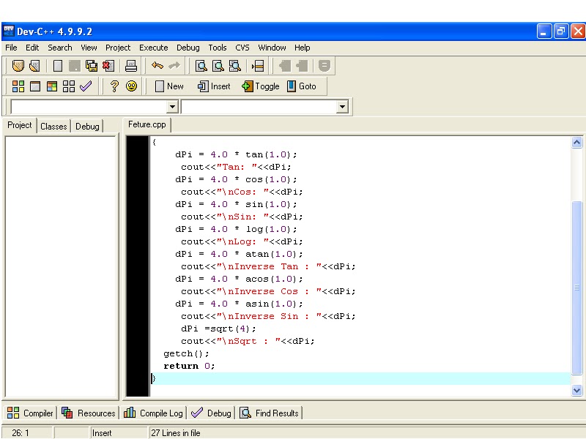
Task: Switch to the Project tab in the left panel
Action: 20,125
